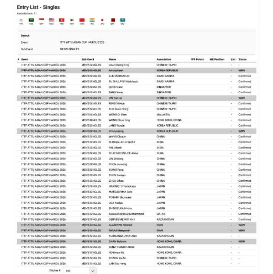Pick the India (IND) flag icon
Viewport: 273px width, 274px height.
point(92,20)
